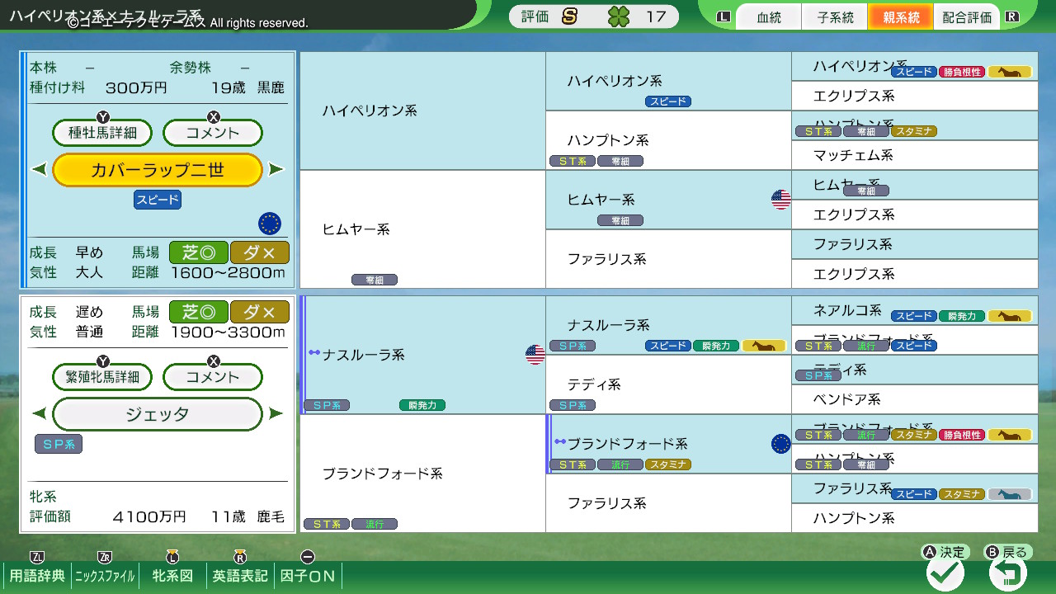
Task: Click EU flag in stallion panel
Action: pyautogui.click(x=270, y=224)
